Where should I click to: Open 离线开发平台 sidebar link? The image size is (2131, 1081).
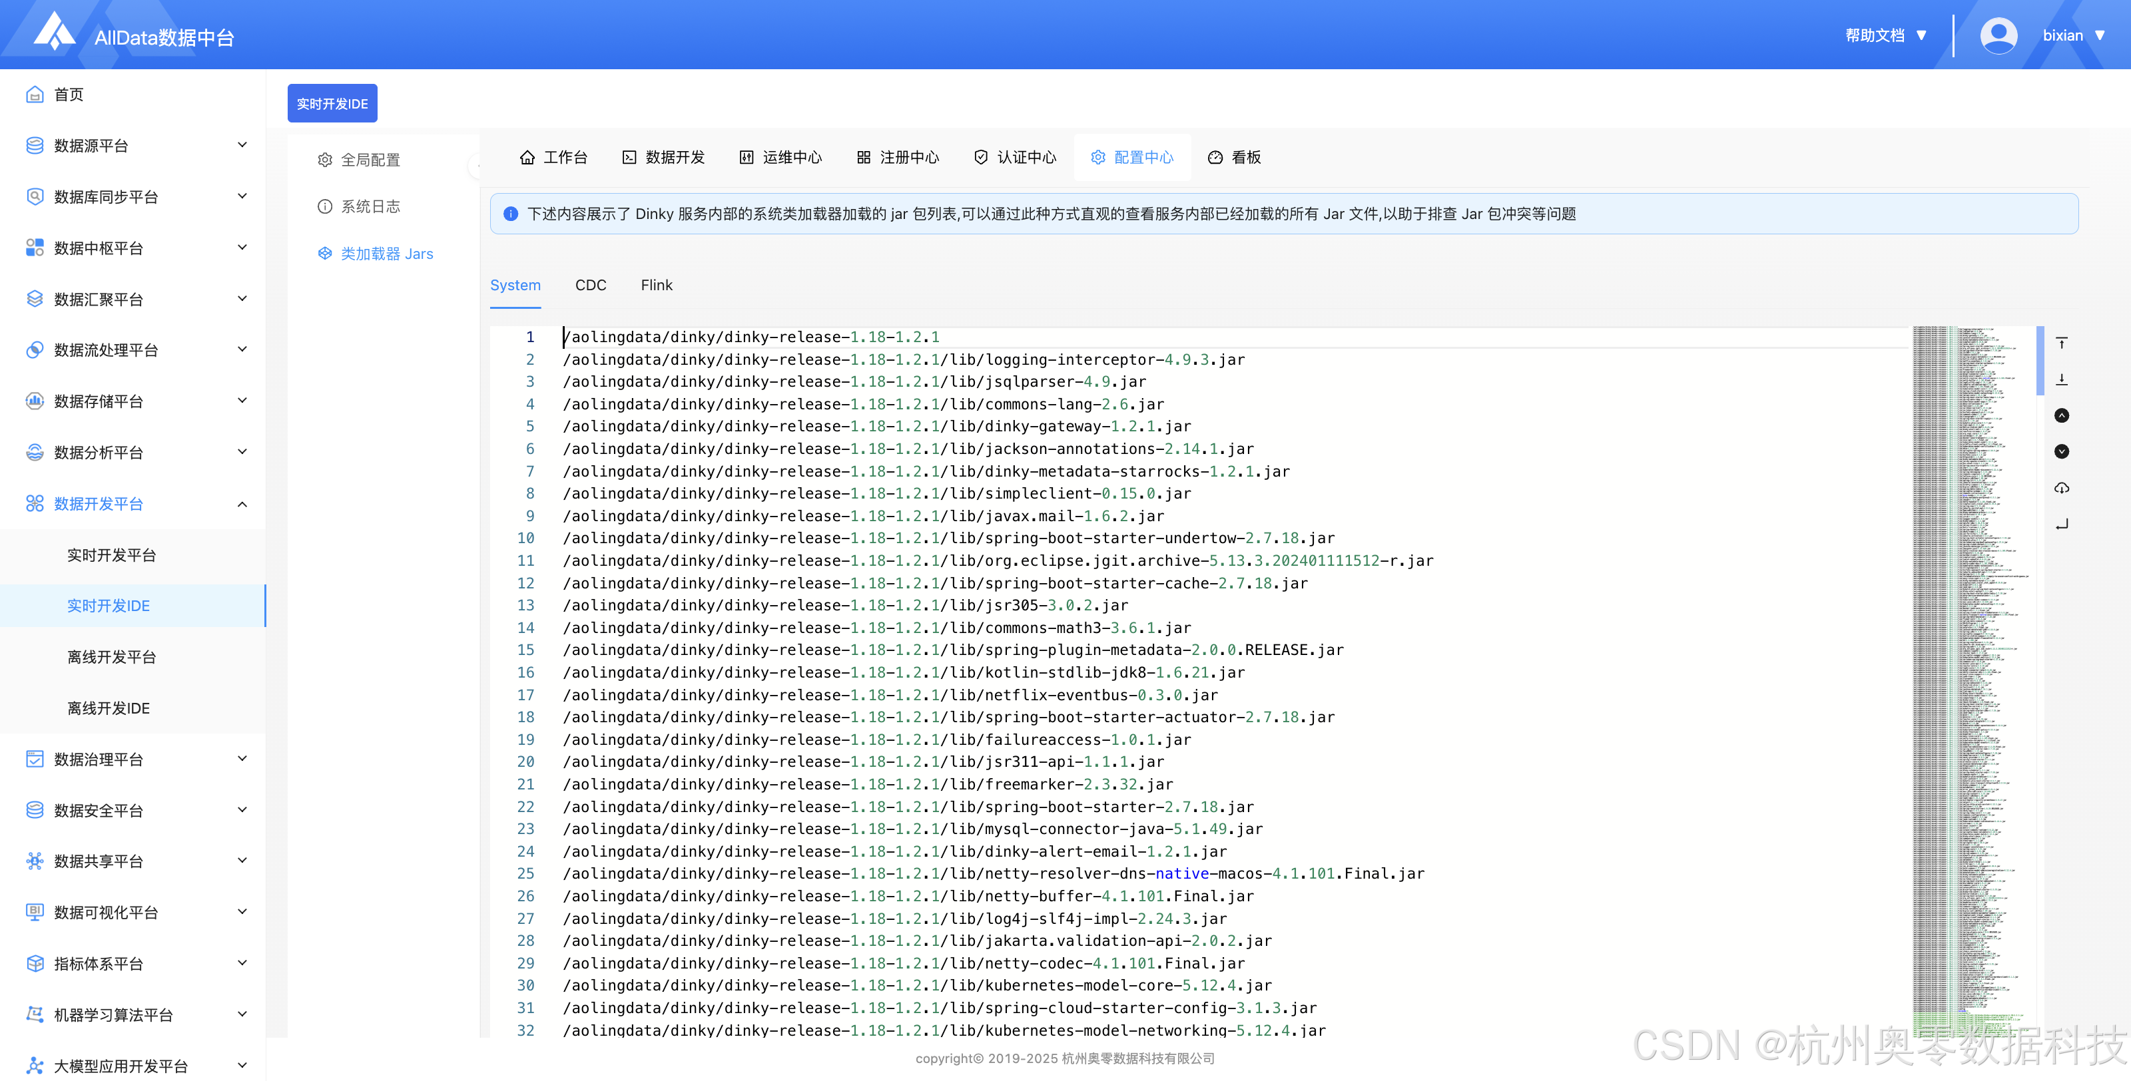pyautogui.click(x=111, y=657)
